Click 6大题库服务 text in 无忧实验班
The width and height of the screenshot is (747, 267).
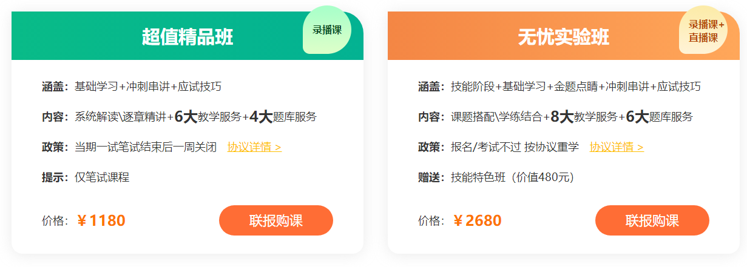click(x=659, y=117)
